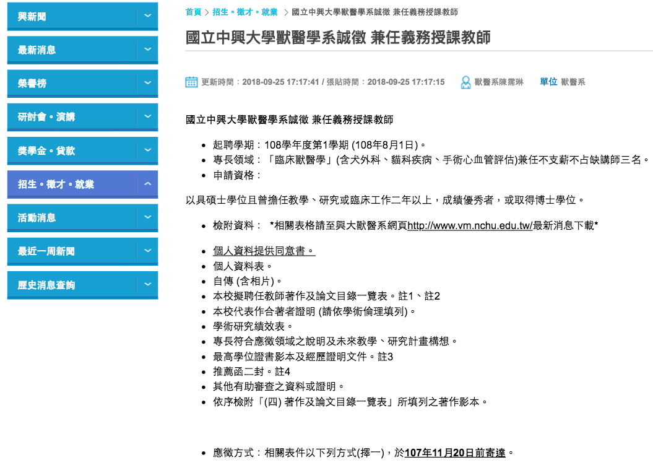Open the 獎學金。貸款 sidebar menu item
This screenshot has width=653, height=465.
pos(82,151)
